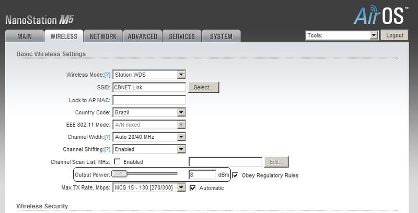
Task: Open the Channel Shifting dropdown
Action: [149, 149]
